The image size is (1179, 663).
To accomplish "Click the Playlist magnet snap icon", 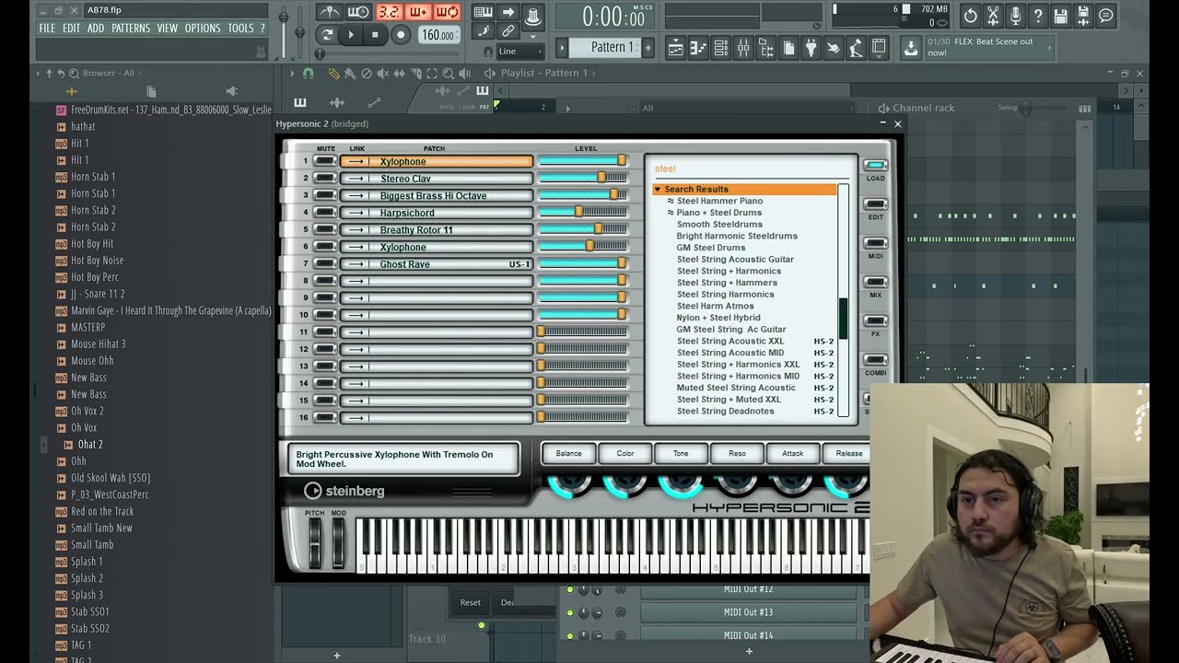I will click(x=308, y=74).
